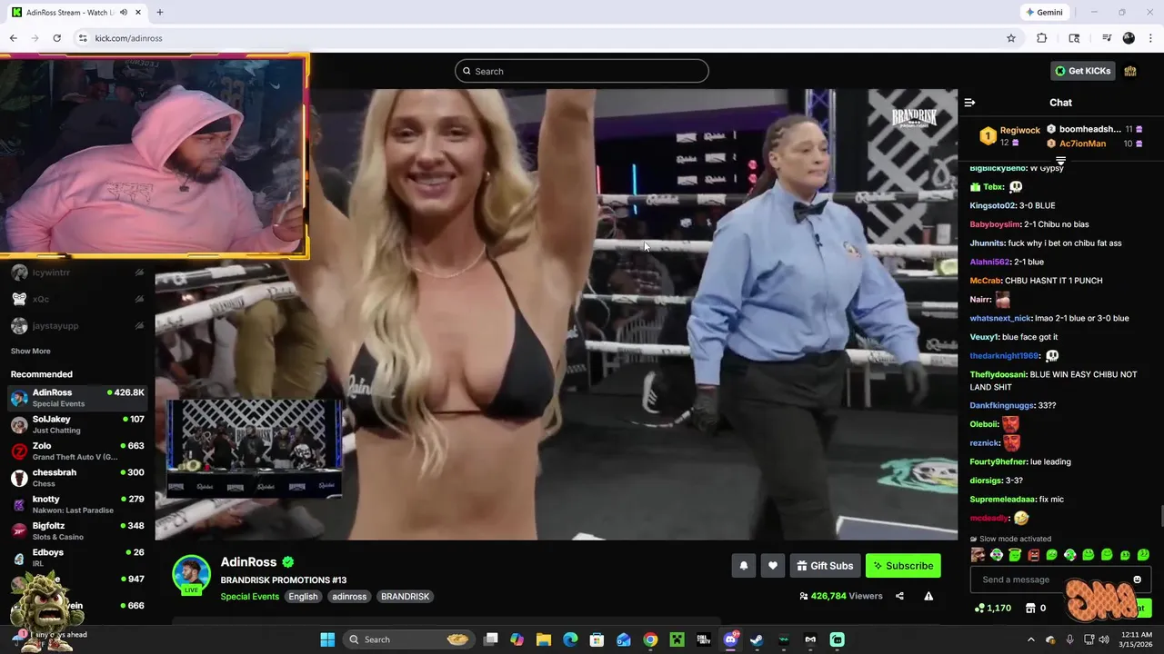The height and width of the screenshot is (654, 1164).
Task: Go back with browser back arrow
Action: tap(13, 38)
